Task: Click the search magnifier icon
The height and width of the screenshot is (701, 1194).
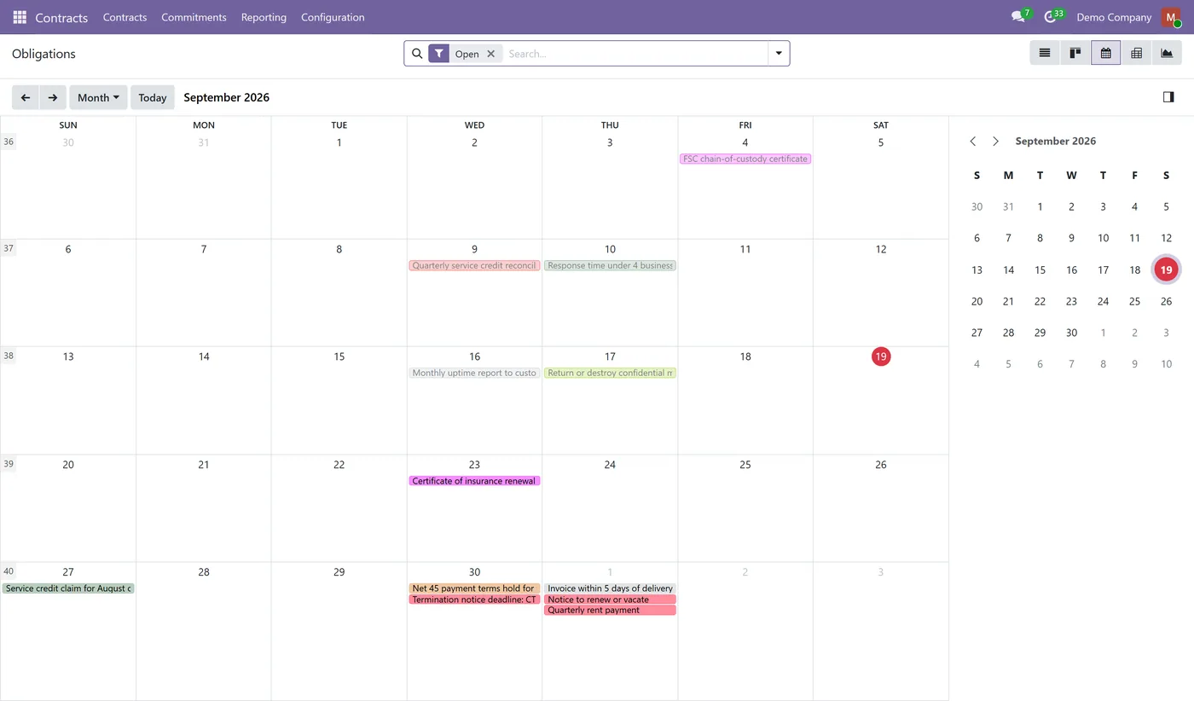Action: [x=417, y=54]
